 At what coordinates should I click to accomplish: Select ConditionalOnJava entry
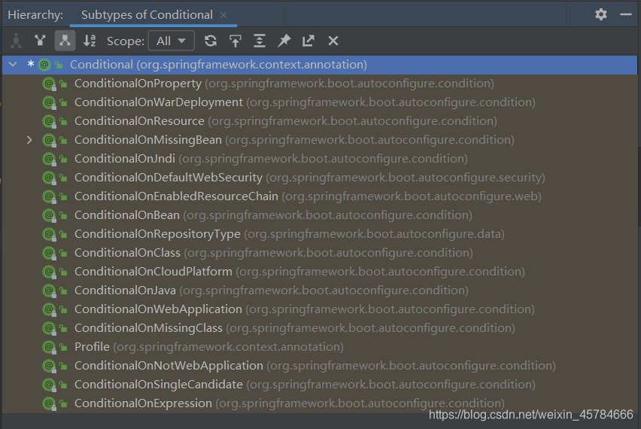pos(320,291)
